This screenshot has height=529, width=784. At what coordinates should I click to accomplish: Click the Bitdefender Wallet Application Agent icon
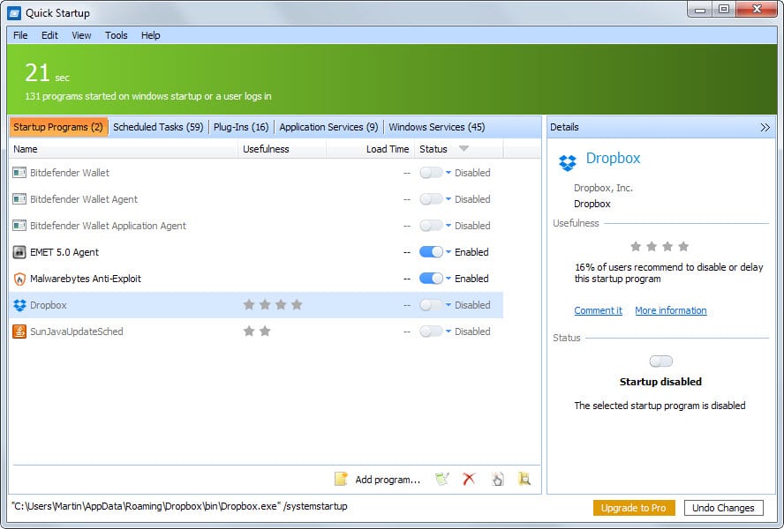tap(19, 226)
